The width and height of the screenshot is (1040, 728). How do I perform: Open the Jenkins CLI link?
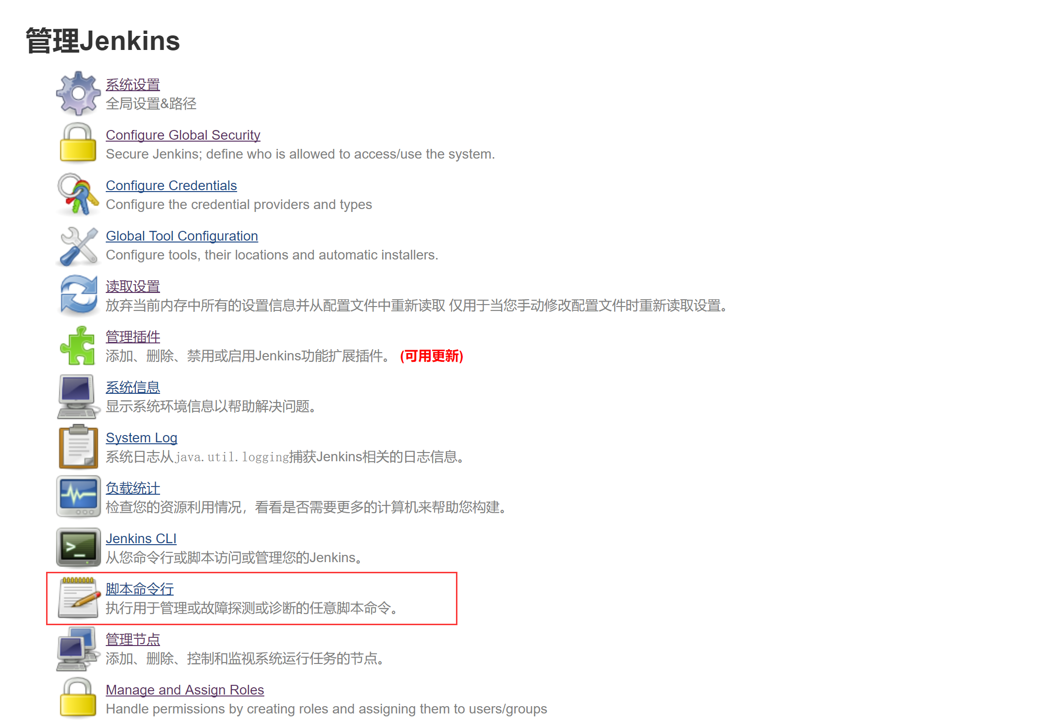point(141,538)
